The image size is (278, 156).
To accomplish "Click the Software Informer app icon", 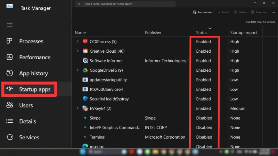I will click(85, 61).
